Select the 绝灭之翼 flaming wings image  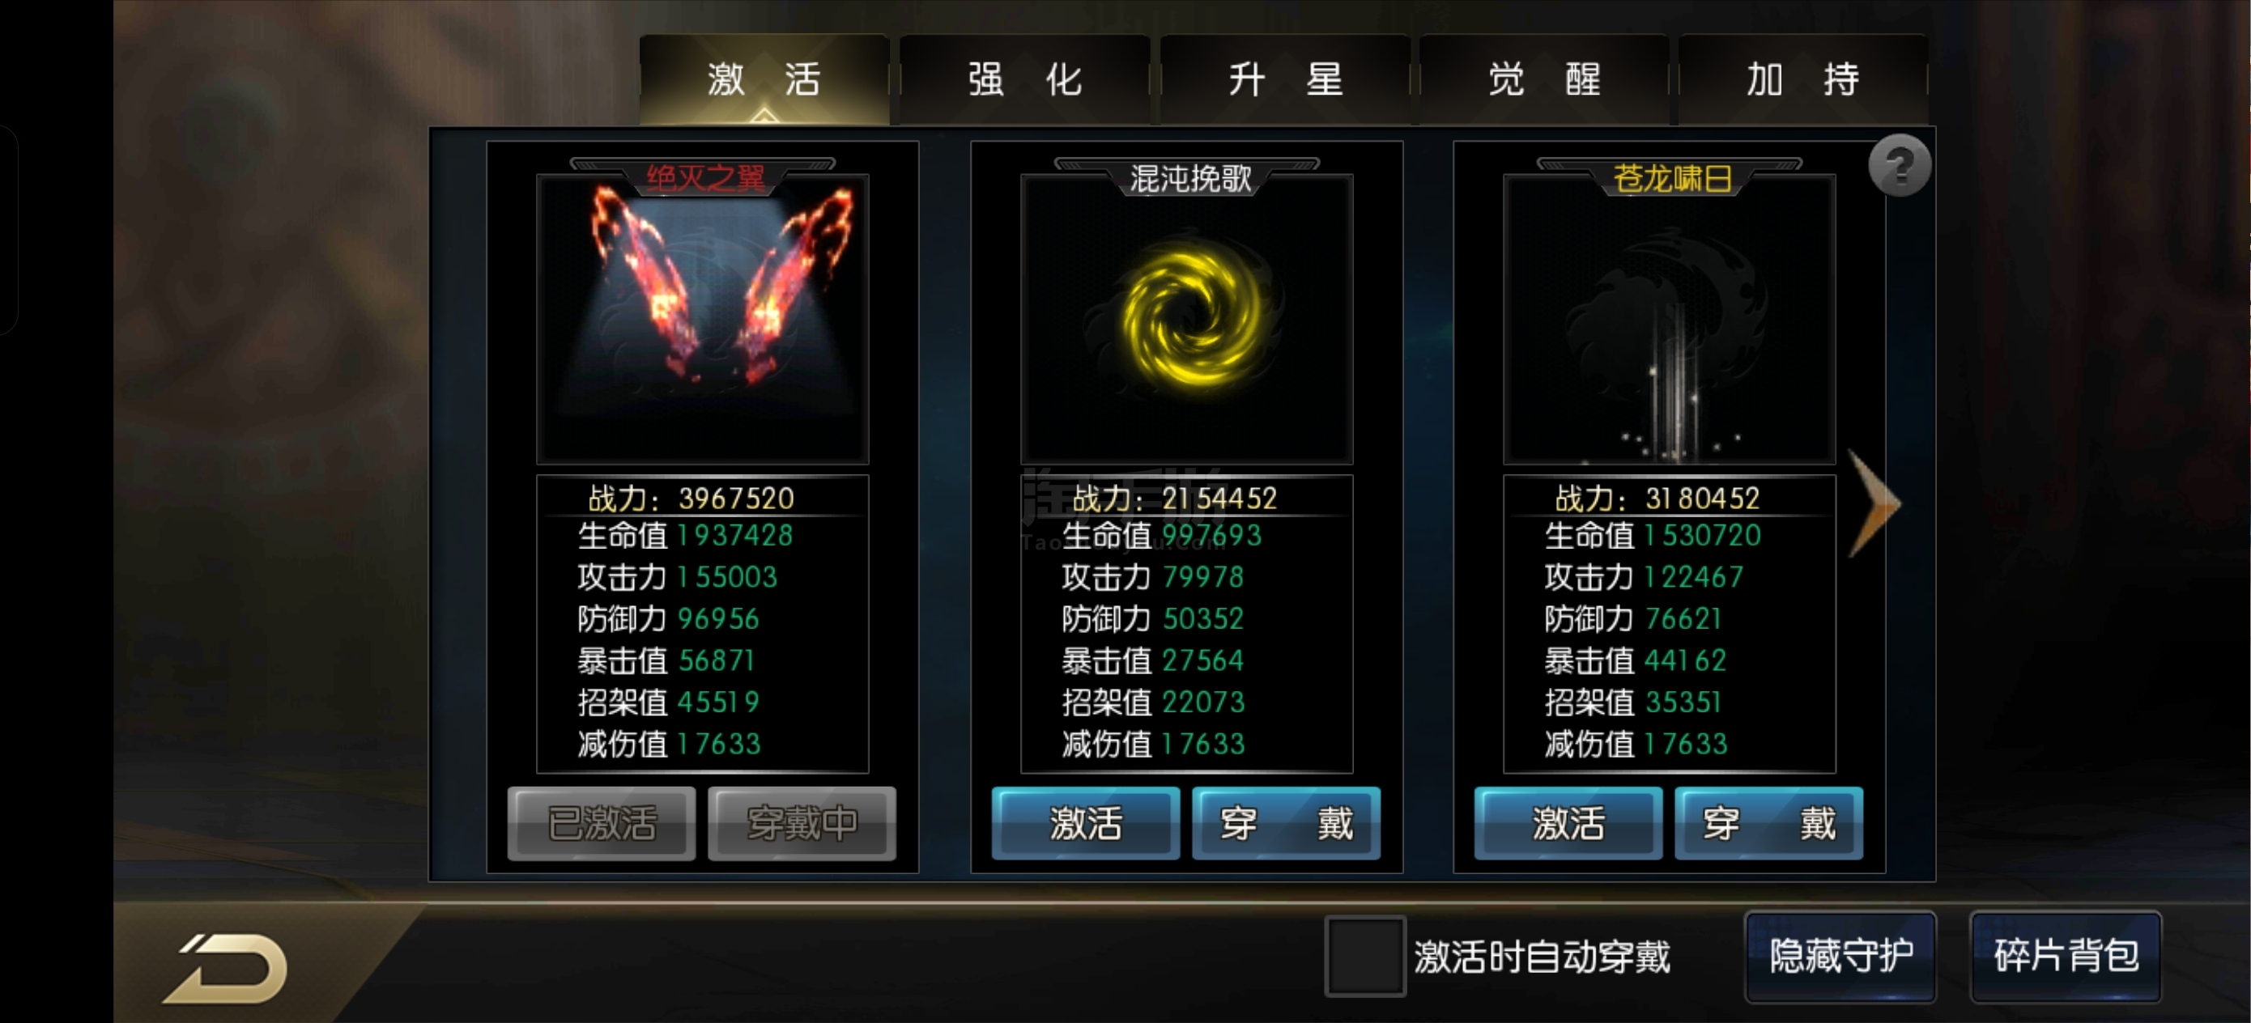tap(703, 320)
